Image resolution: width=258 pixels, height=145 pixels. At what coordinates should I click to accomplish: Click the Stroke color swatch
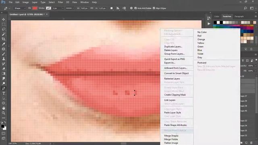48,8
